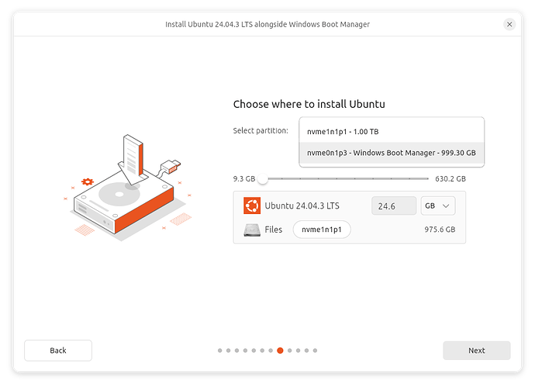Click the 630.2 GB maximum size label
The width and height of the screenshot is (535, 387).
coord(450,178)
